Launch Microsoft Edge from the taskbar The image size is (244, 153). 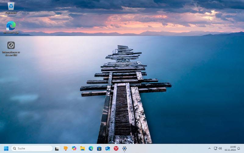(91, 148)
